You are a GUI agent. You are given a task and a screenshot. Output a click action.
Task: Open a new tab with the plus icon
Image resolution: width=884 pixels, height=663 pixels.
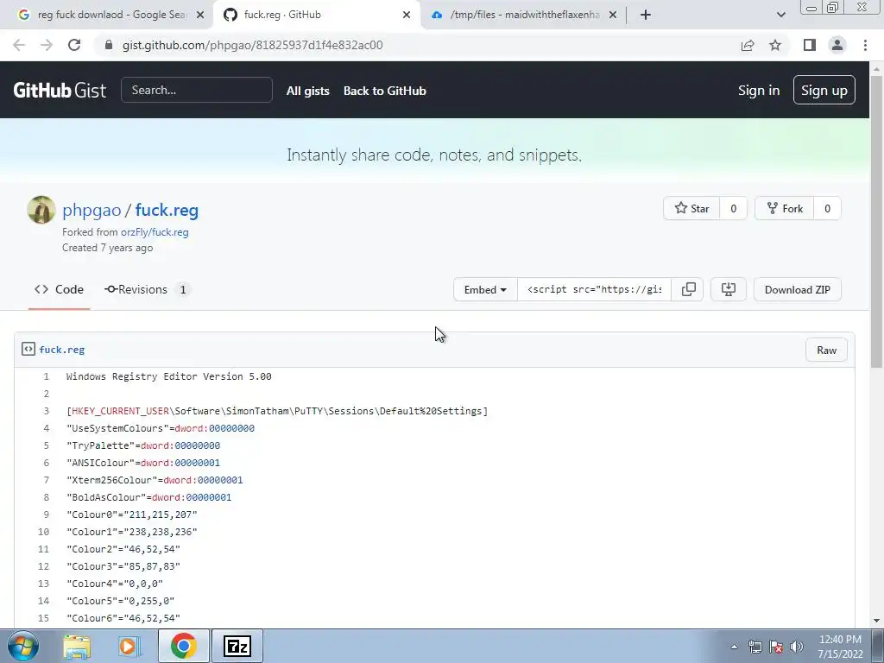click(x=646, y=15)
